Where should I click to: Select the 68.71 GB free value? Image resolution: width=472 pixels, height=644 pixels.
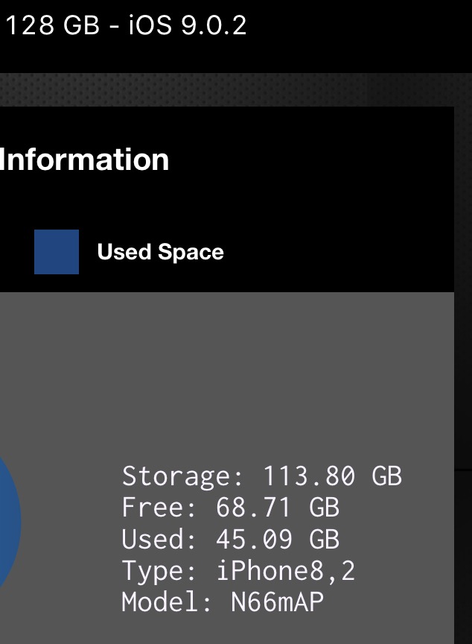click(278, 508)
